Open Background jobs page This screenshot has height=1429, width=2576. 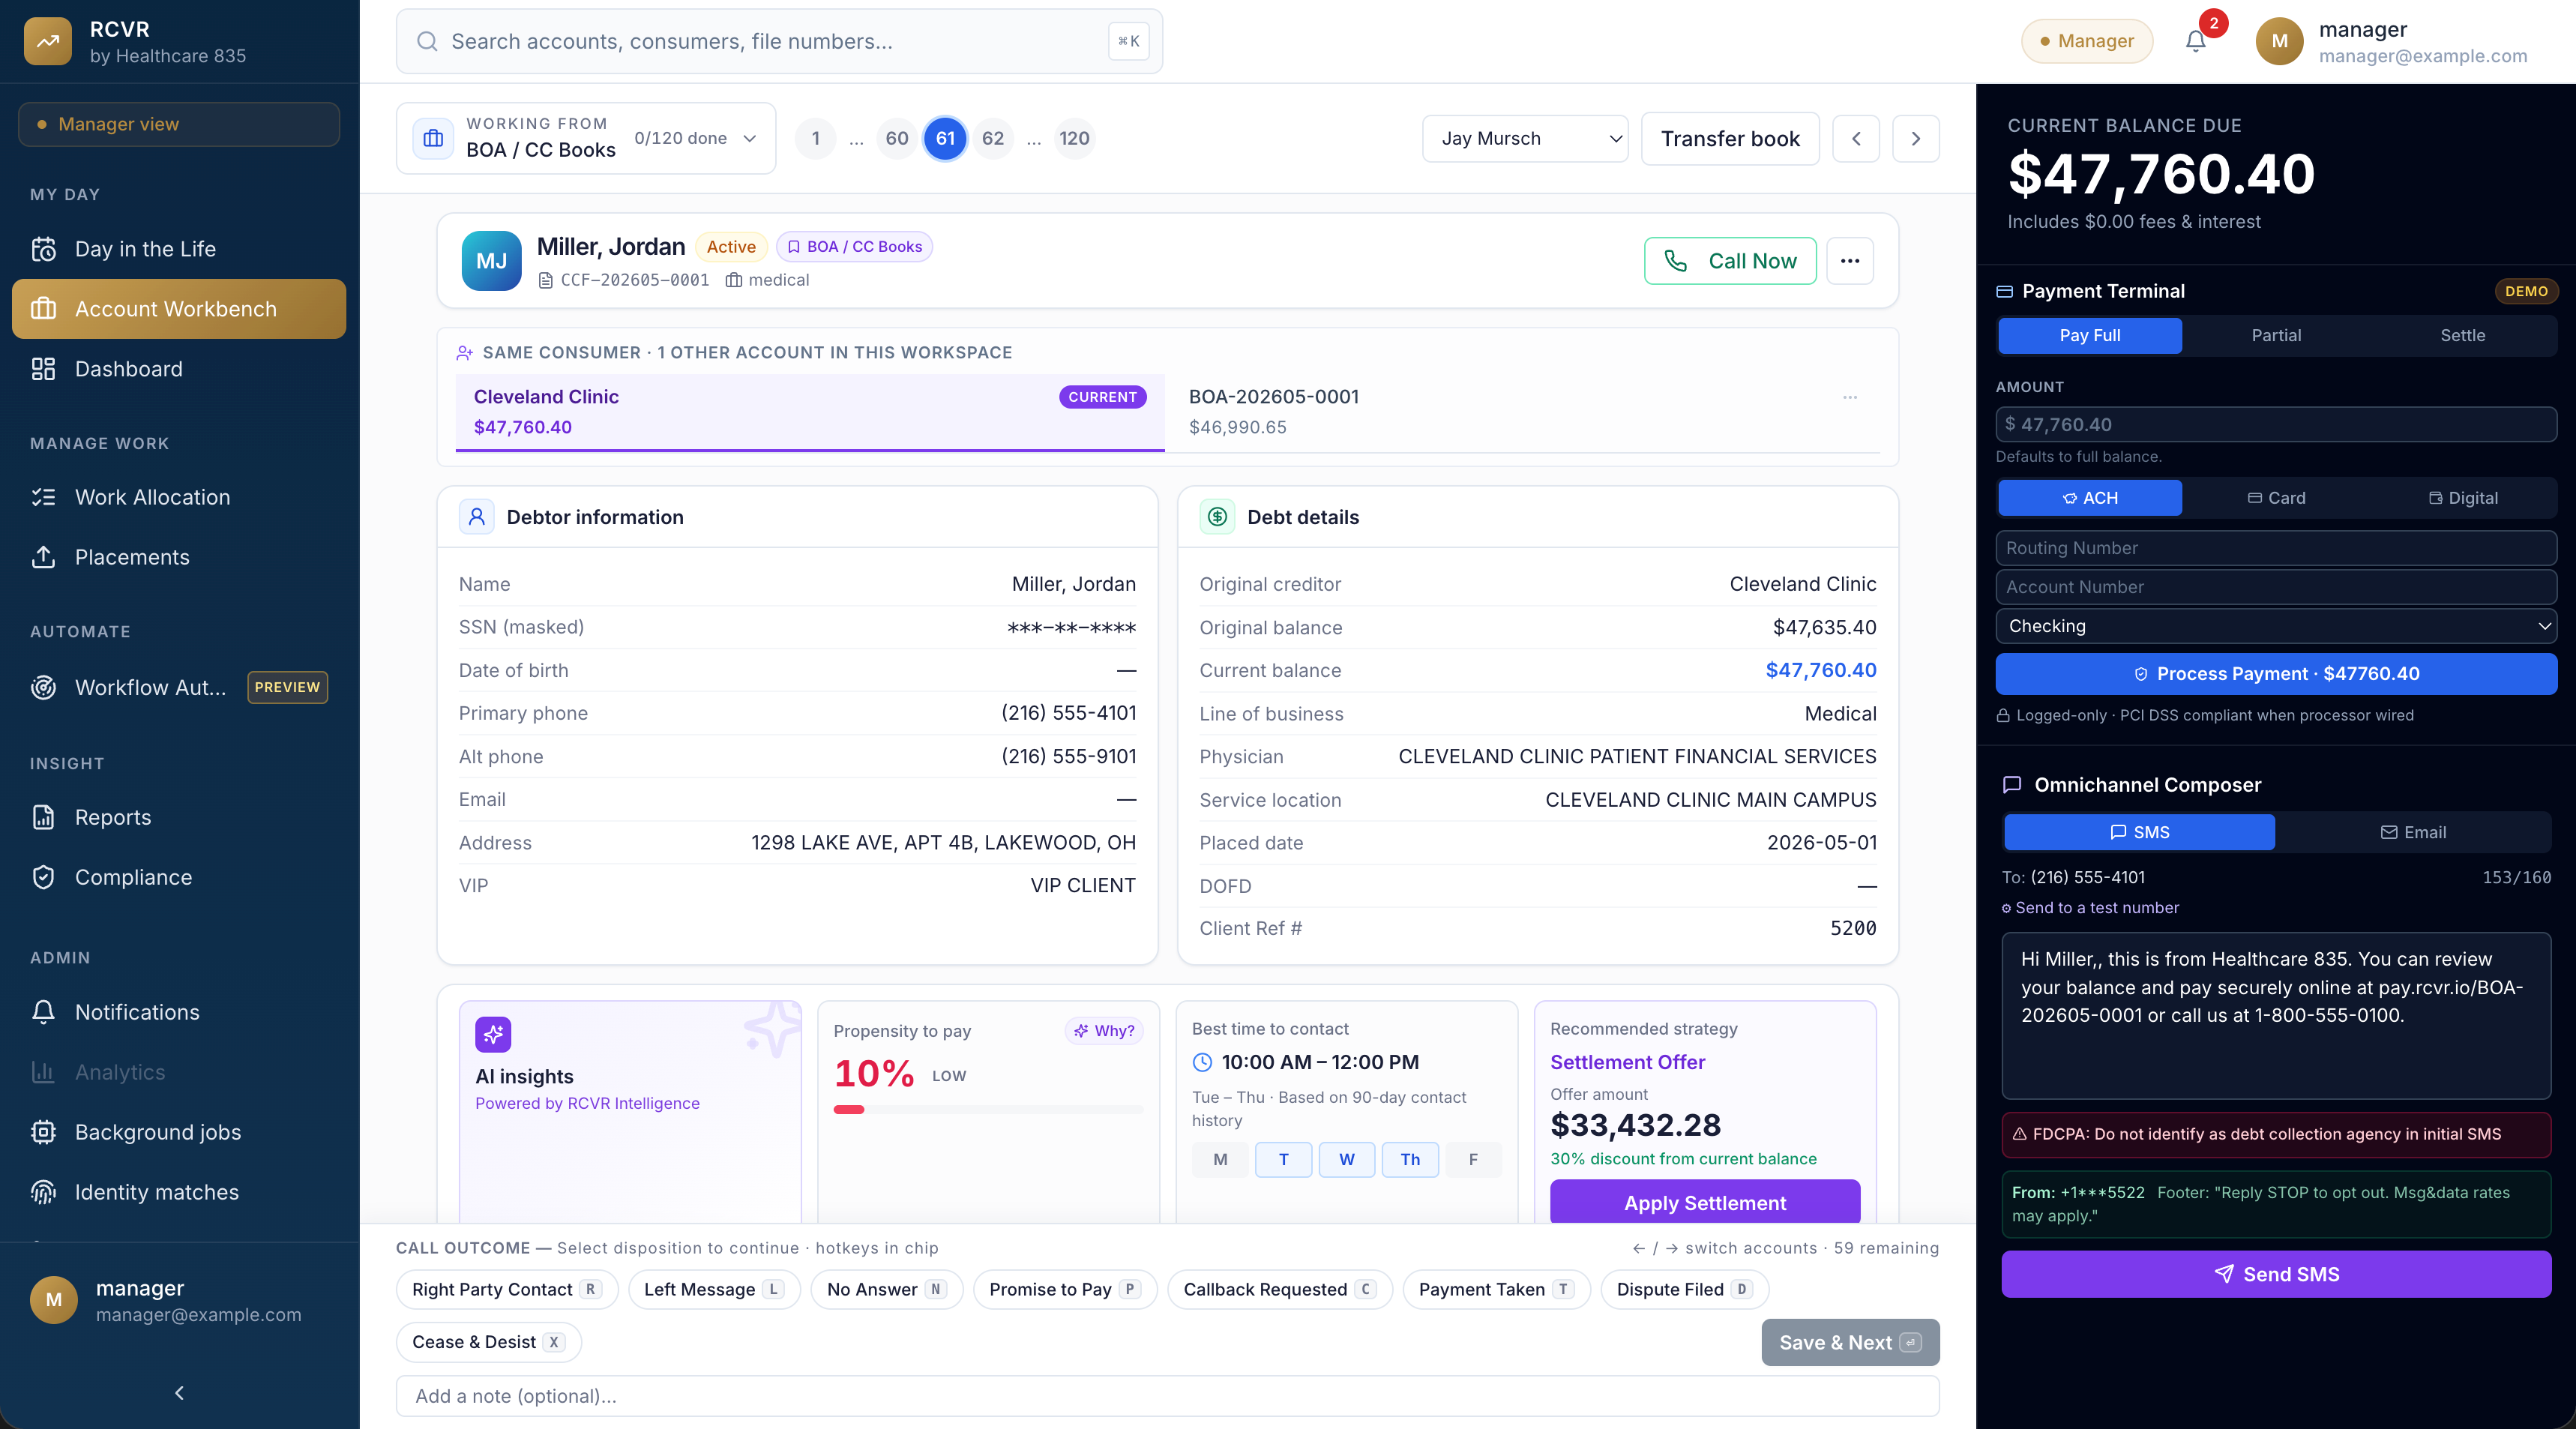(179, 1132)
